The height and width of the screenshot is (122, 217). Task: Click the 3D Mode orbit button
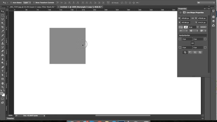click(x=122, y=3)
